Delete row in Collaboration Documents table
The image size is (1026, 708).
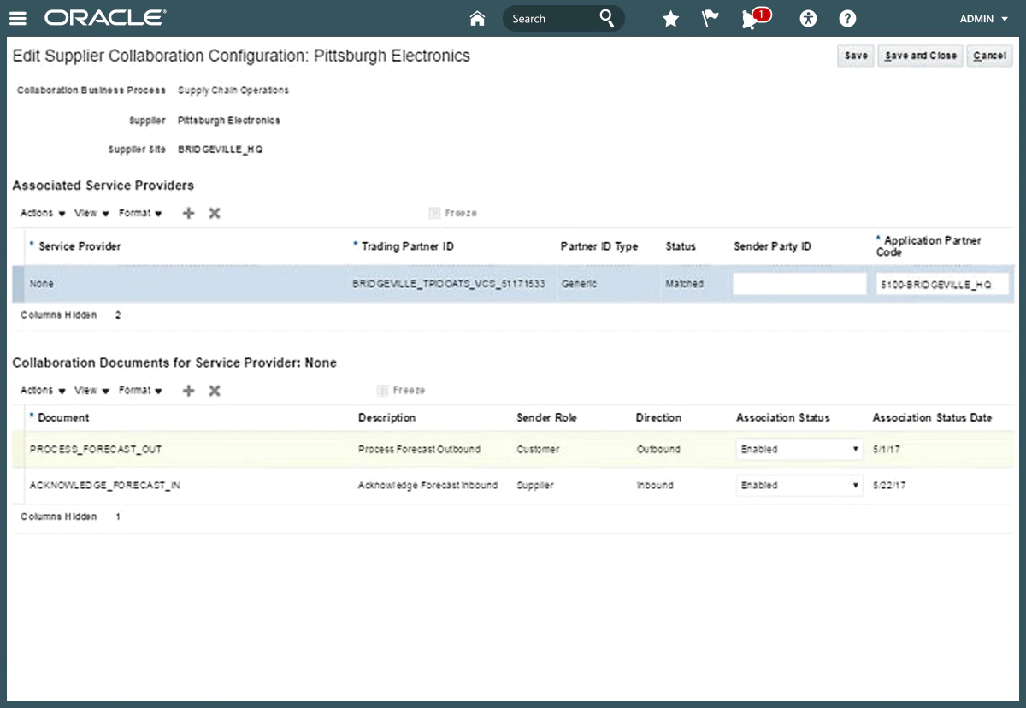(215, 391)
